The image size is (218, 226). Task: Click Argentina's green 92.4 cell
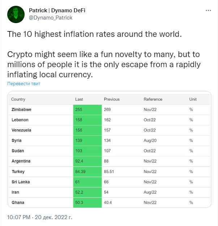coord(87,161)
